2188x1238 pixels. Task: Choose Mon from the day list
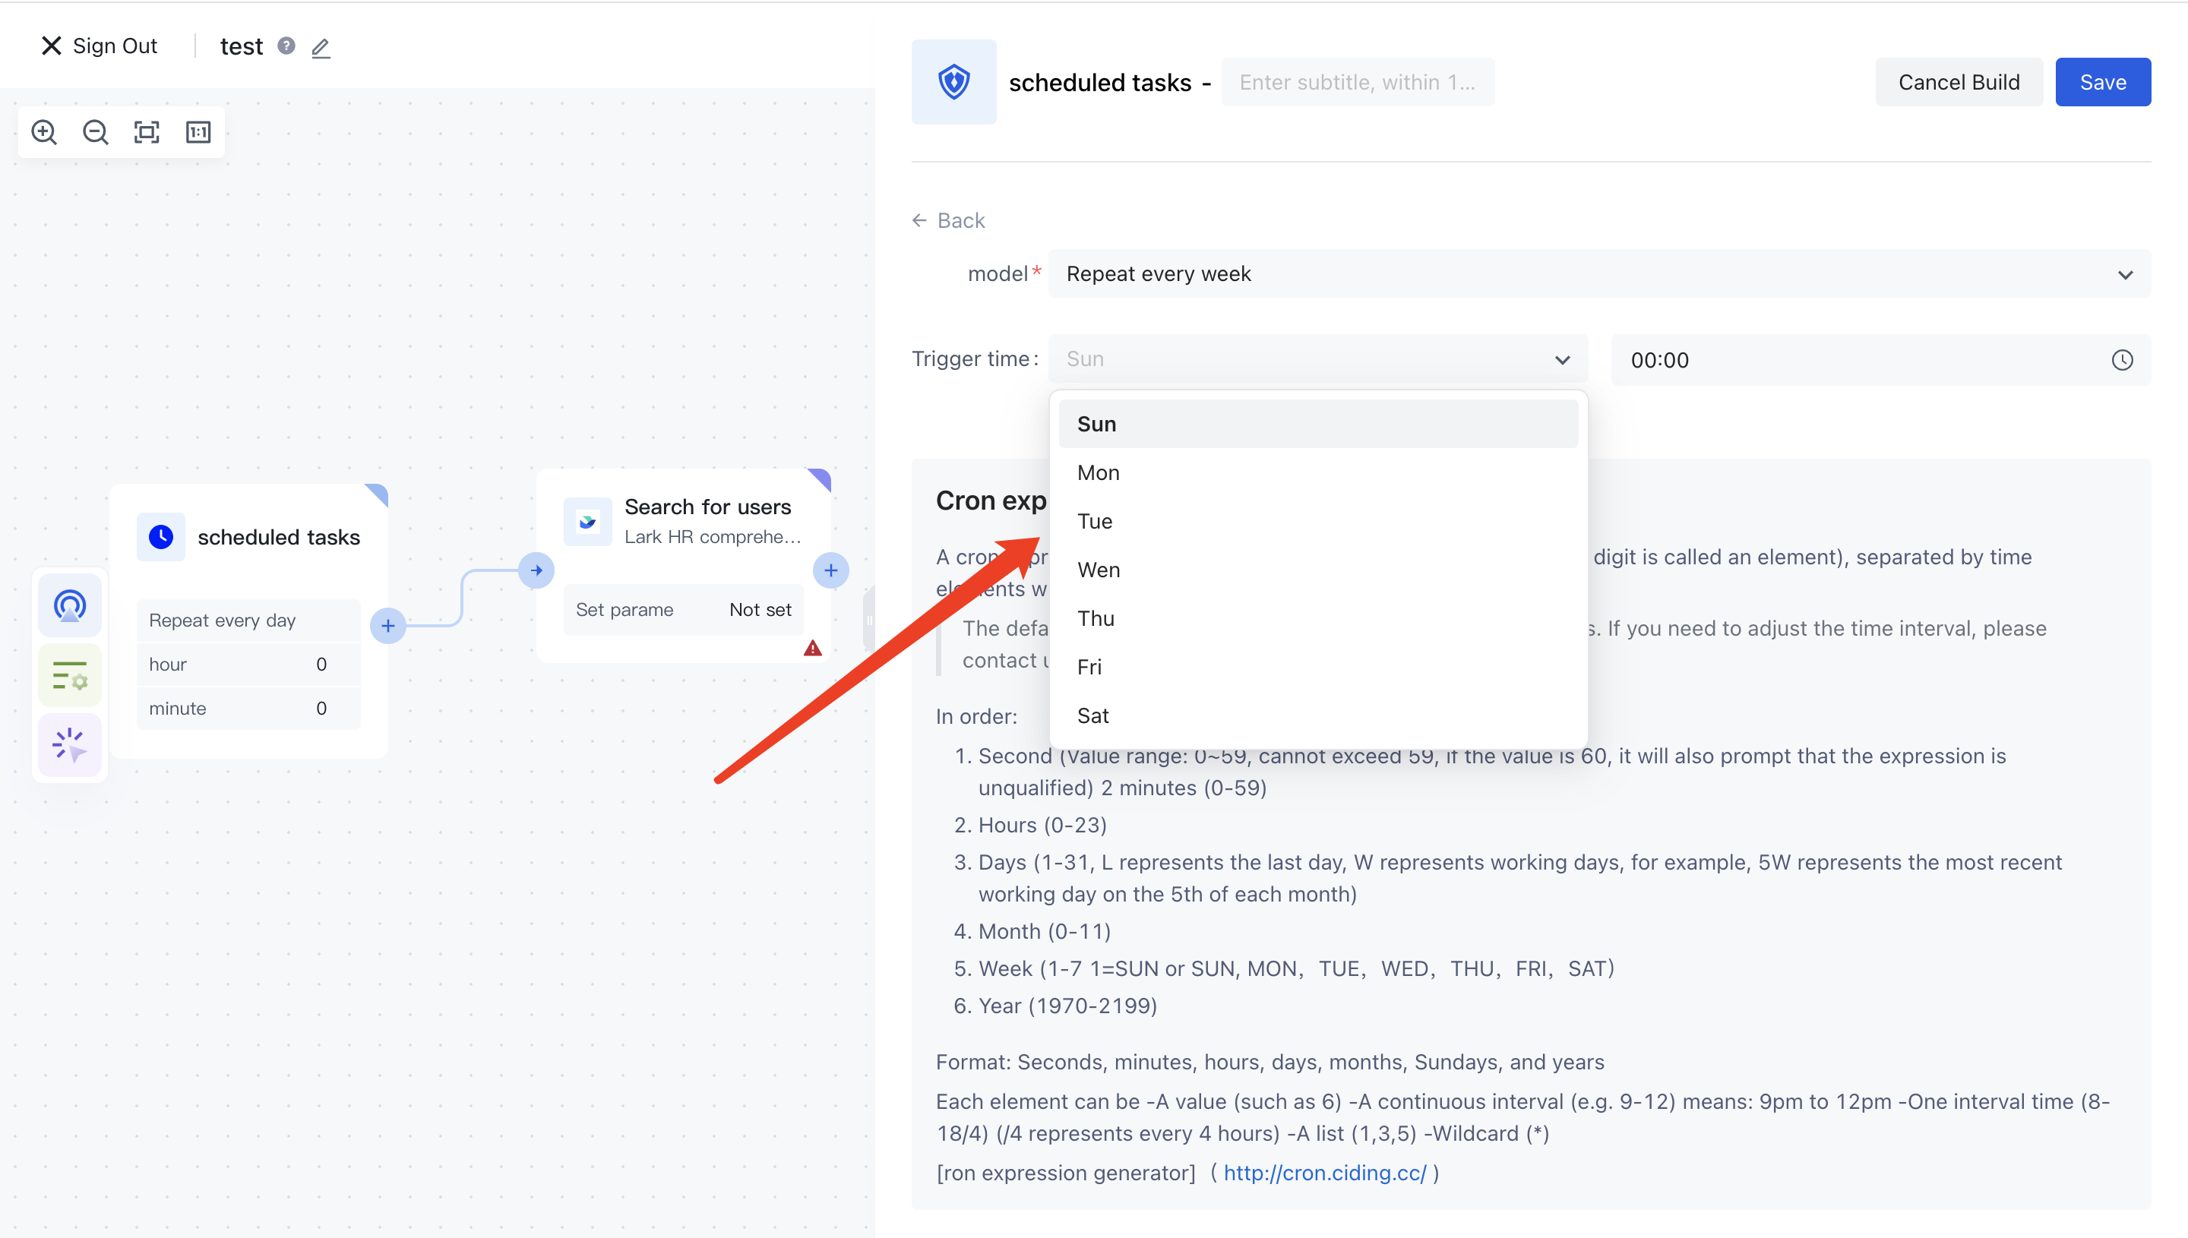click(1099, 472)
